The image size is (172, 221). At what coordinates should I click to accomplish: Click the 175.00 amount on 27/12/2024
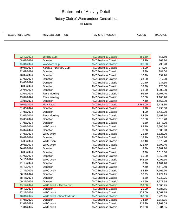point(144,193)
